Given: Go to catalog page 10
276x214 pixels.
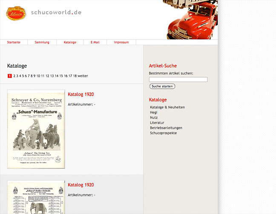Looking at the screenshot, I should (38, 76).
